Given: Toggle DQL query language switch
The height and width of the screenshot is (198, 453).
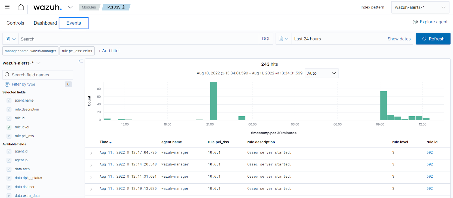Looking at the screenshot, I should [x=266, y=39].
